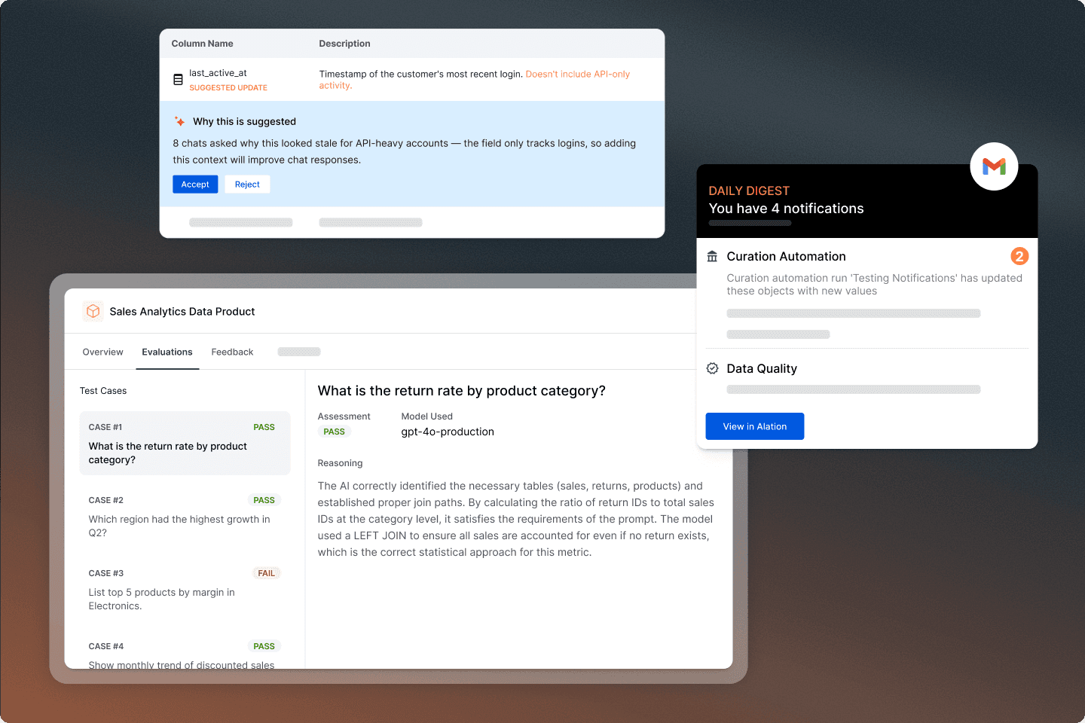This screenshot has width=1085, height=723.
Task: Click the Sales Analytics Data Product cube icon
Action: point(93,311)
